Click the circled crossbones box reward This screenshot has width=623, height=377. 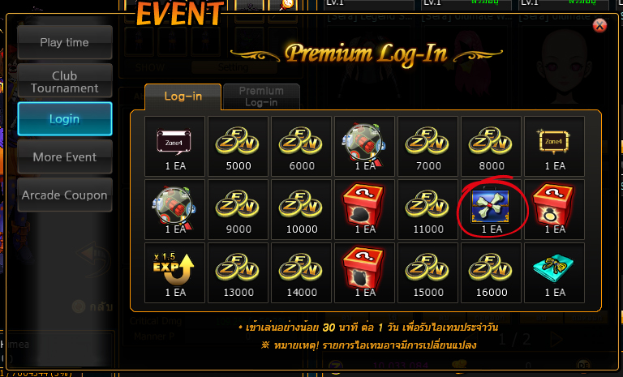pyautogui.click(x=491, y=209)
